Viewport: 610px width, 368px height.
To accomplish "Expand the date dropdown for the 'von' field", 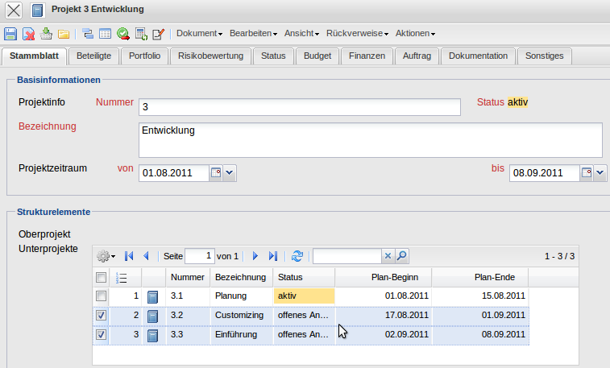I will click(229, 172).
